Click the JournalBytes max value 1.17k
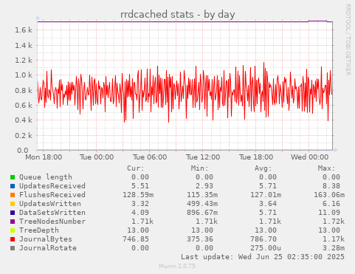355x274 pixels. click(334, 239)
